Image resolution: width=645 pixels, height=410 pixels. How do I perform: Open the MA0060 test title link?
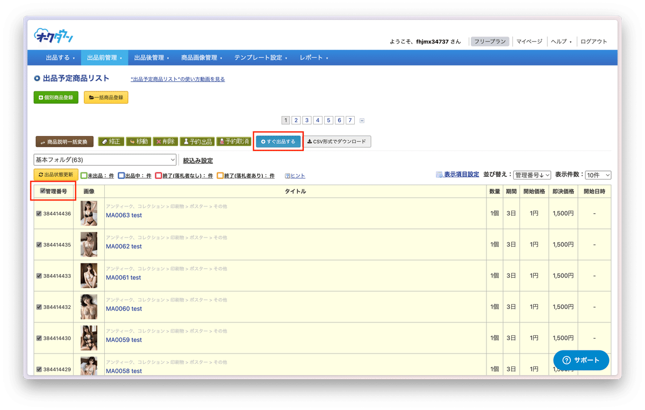click(124, 309)
